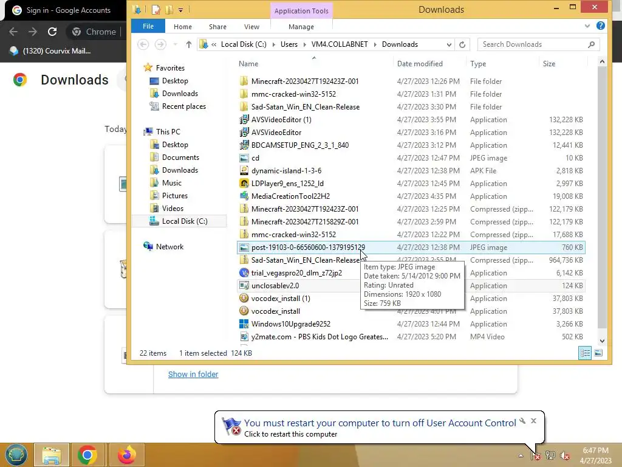Image resolution: width=622 pixels, height=467 pixels.
Task: Click New Folder icon in Quick Access Toolbar
Action: [169, 10]
